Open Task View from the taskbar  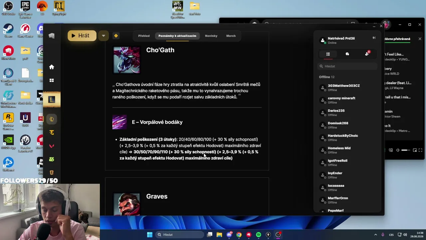[x=210, y=235]
